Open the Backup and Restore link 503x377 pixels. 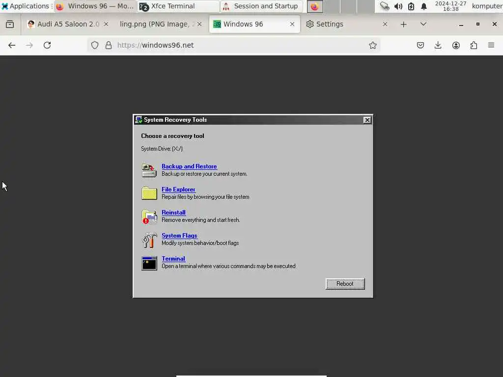pyautogui.click(x=189, y=166)
